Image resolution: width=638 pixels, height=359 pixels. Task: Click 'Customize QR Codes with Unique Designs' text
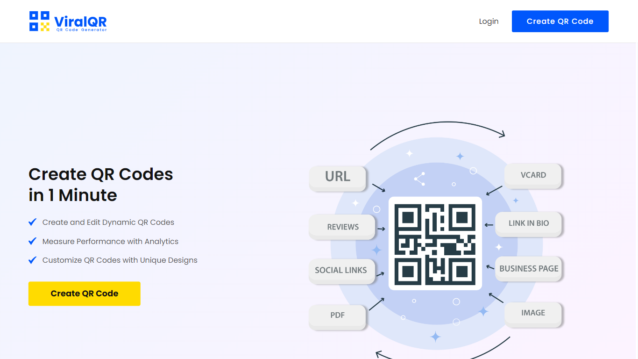(120, 260)
